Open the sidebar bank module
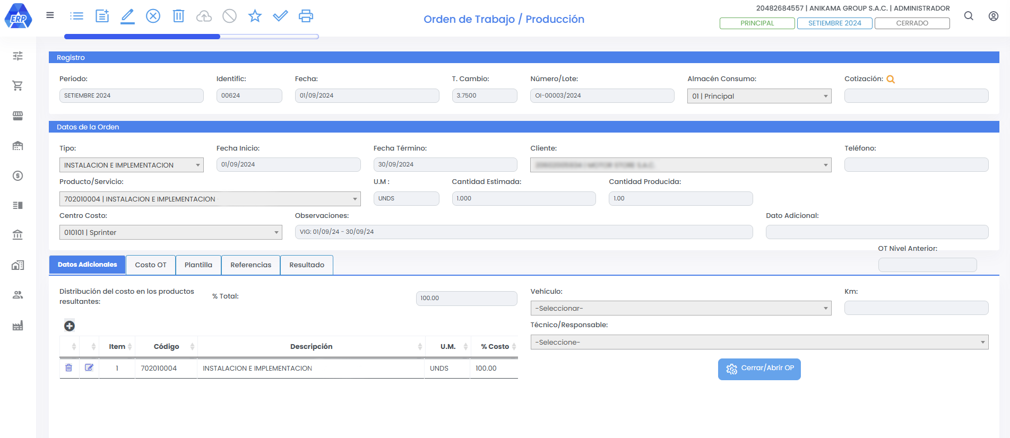This screenshot has width=1010, height=438. 18,234
